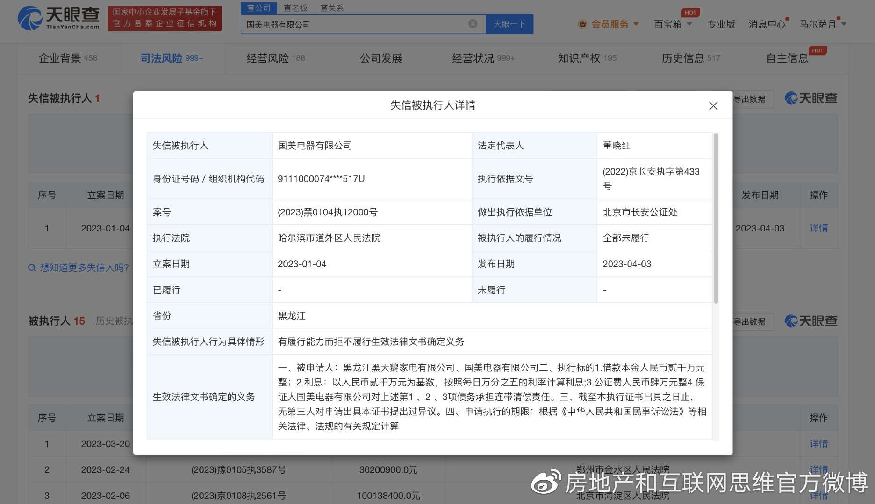This screenshot has width=875, height=504.
Task: Click the amount 30200900.0元
Action: pyautogui.click(x=388, y=470)
